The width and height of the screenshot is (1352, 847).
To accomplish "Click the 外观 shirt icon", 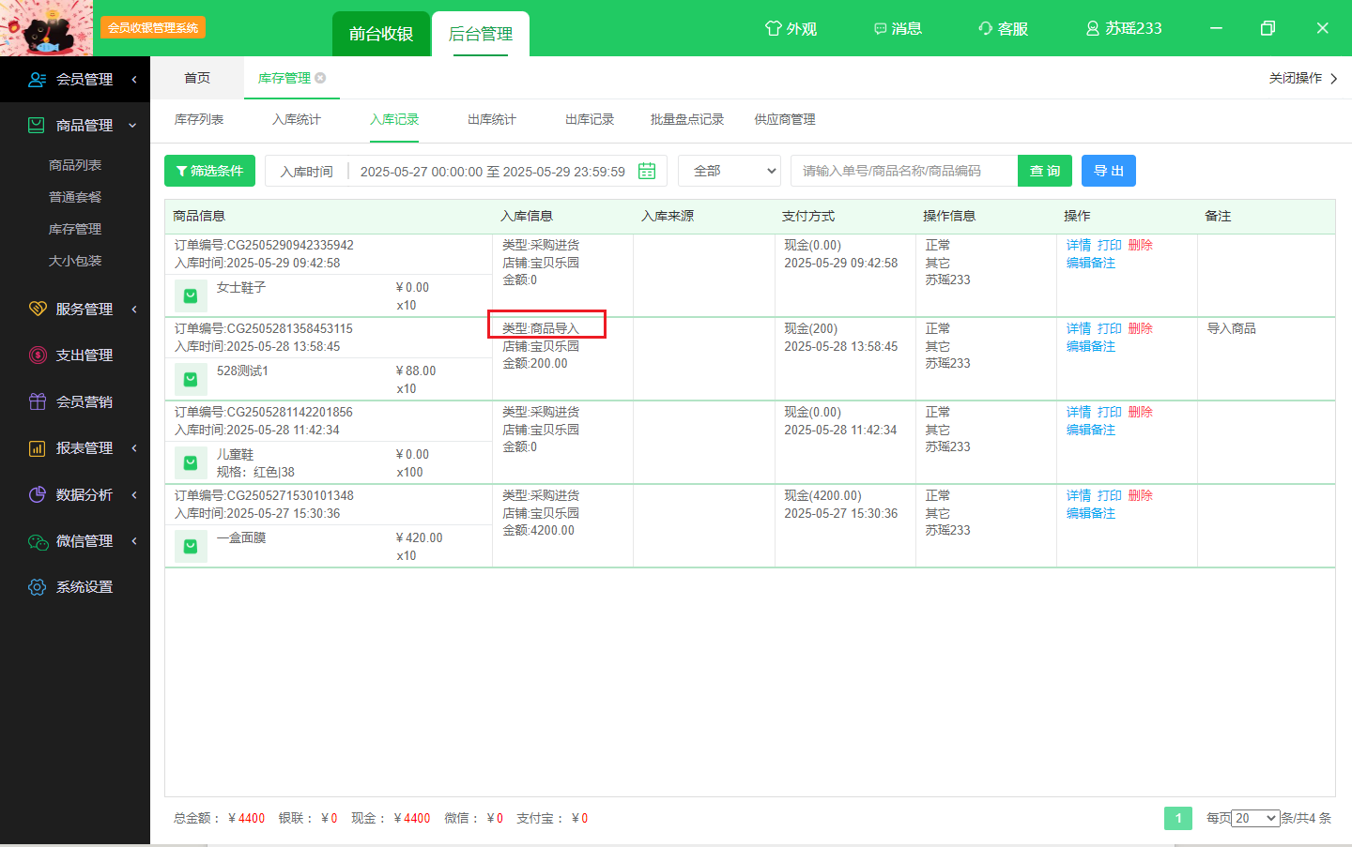I will (x=773, y=28).
